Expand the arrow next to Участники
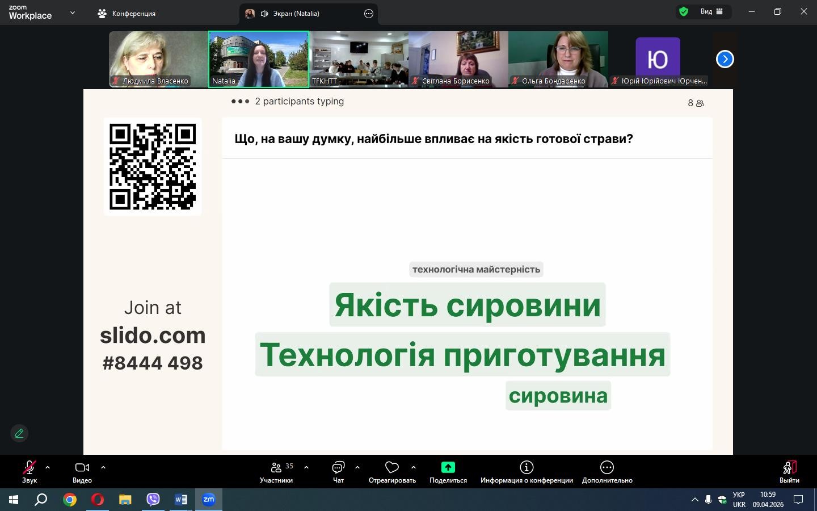Screen dimensions: 817x511 pyautogui.click(x=306, y=467)
